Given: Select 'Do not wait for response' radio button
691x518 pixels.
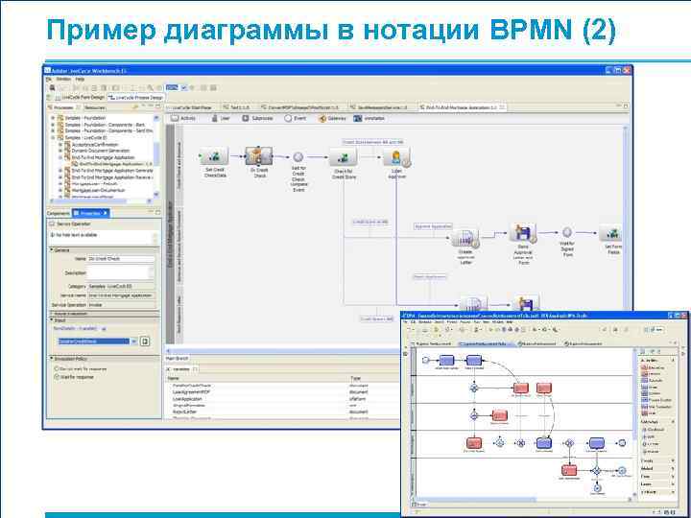Looking at the screenshot, I should 57,368.
